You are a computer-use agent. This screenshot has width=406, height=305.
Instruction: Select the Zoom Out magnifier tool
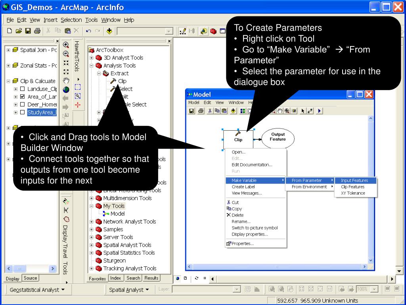[66, 54]
